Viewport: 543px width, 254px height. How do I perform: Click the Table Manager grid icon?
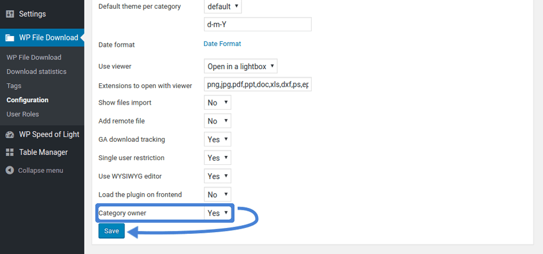click(x=10, y=152)
